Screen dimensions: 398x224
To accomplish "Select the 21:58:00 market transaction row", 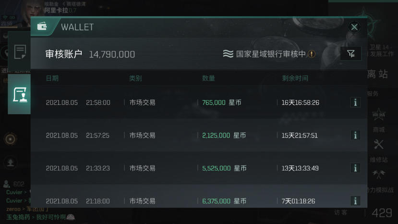I will [x=192, y=102].
